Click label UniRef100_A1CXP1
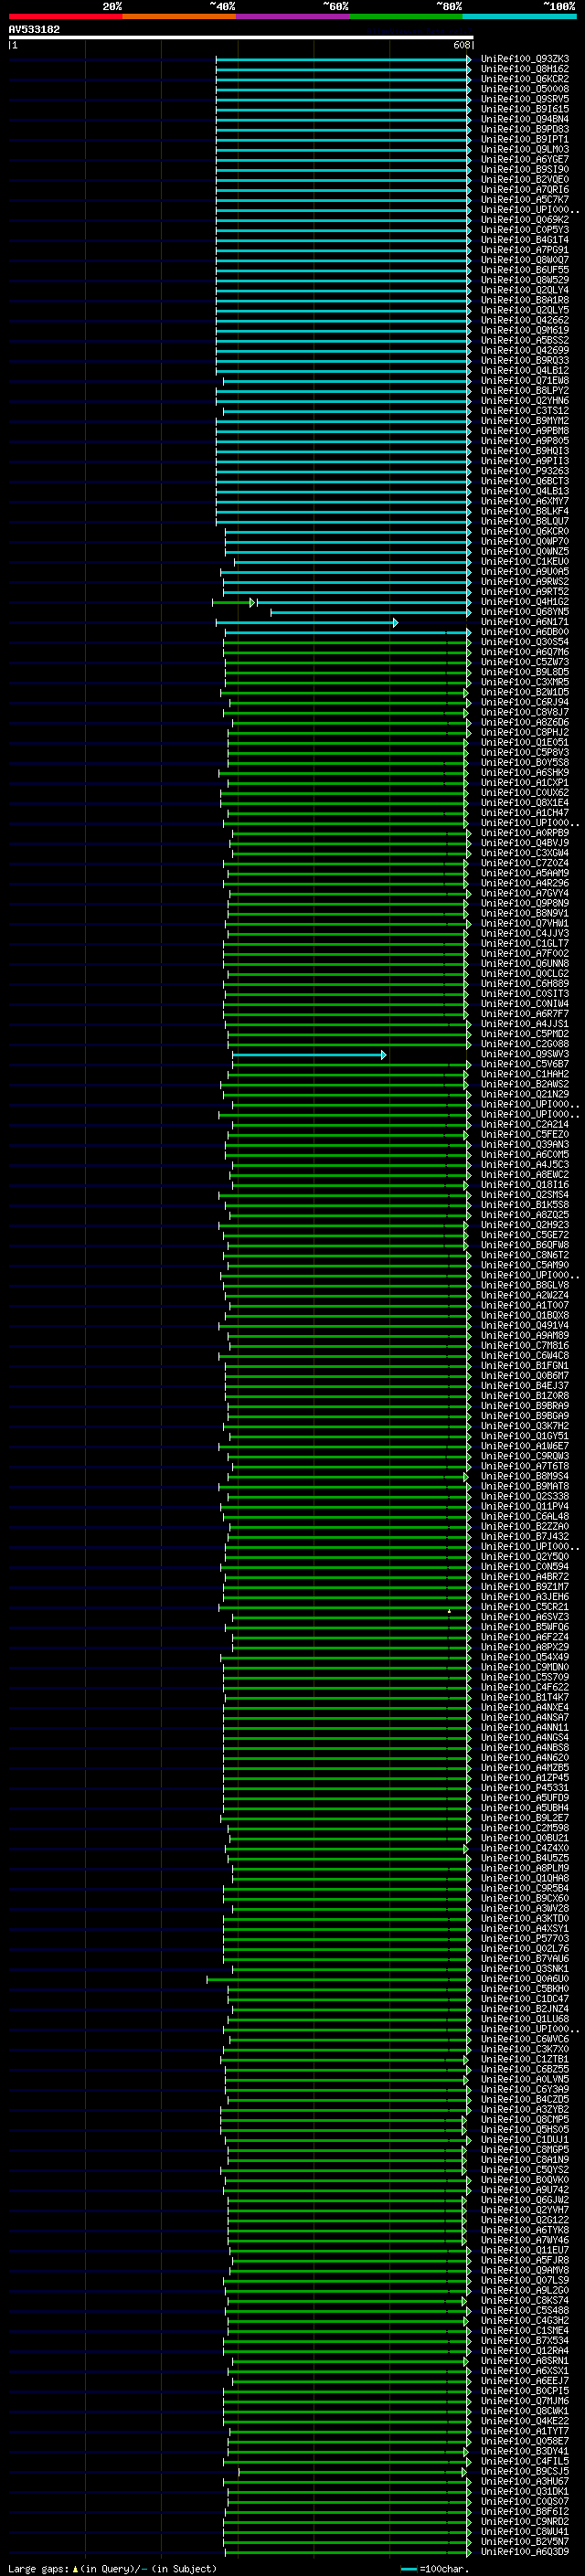The height and width of the screenshot is (2576, 585). pos(524,783)
